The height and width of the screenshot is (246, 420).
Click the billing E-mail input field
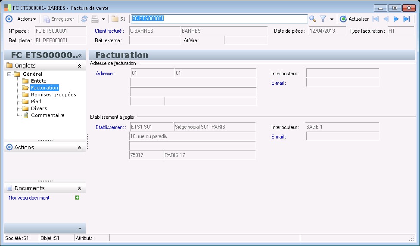(342, 83)
